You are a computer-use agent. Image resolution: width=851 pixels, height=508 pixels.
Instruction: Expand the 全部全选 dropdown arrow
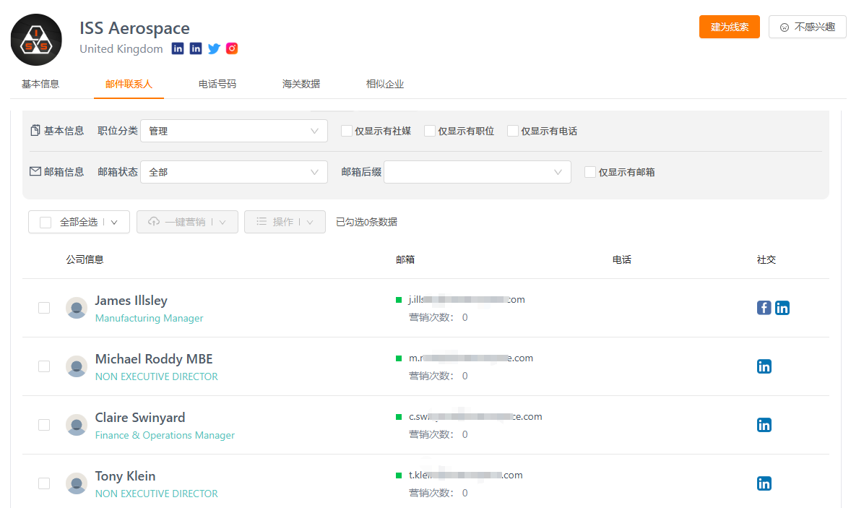pyautogui.click(x=114, y=222)
